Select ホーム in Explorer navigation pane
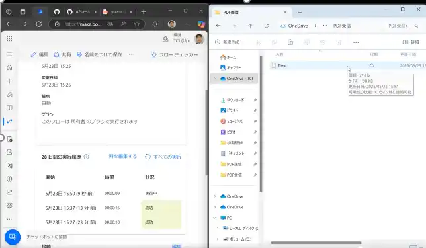The width and height of the screenshot is (426, 248). tap(228, 57)
